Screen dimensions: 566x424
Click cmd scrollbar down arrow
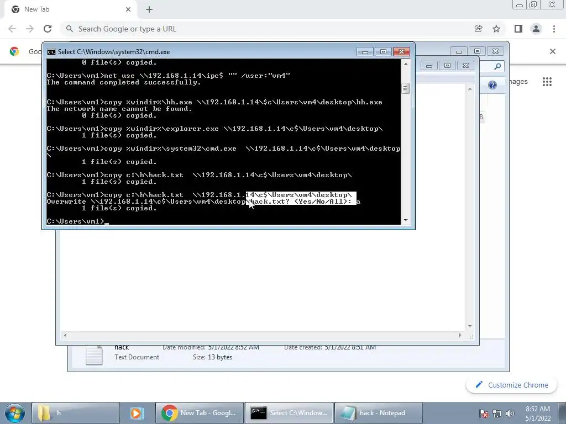[406, 220]
